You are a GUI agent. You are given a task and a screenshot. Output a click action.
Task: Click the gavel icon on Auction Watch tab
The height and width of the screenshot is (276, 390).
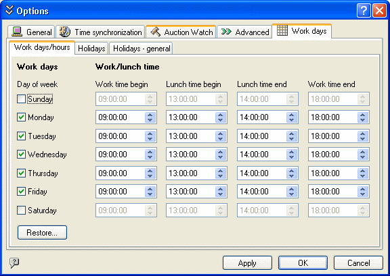point(156,32)
